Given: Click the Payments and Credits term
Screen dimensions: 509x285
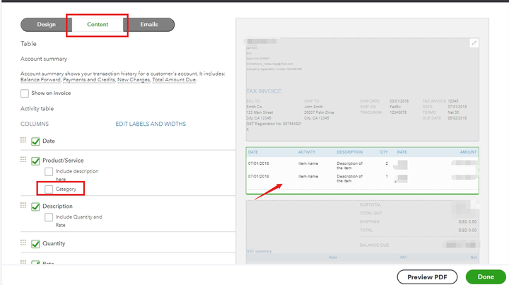Looking at the screenshot, I should click(89, 80).
